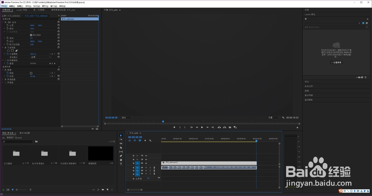Select the Razor tool
Screen dimensions: 372x196
121,147
